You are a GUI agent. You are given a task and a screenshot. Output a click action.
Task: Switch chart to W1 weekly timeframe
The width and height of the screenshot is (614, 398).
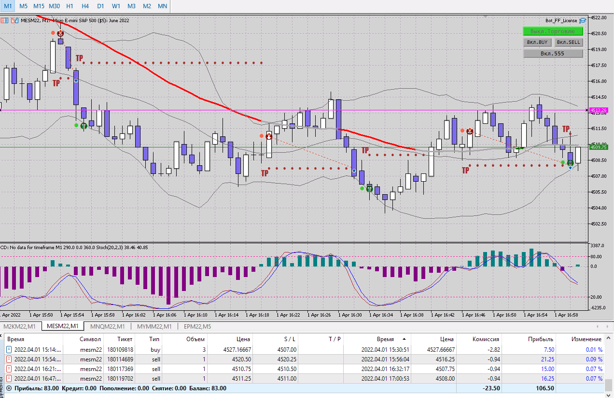(x=116, y=6)
